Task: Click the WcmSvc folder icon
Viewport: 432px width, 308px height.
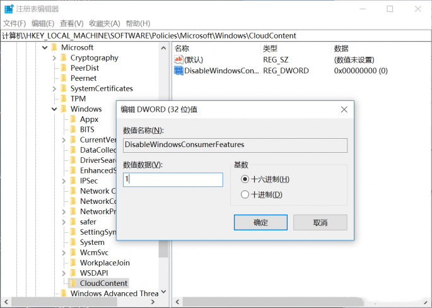Action: 73,252
